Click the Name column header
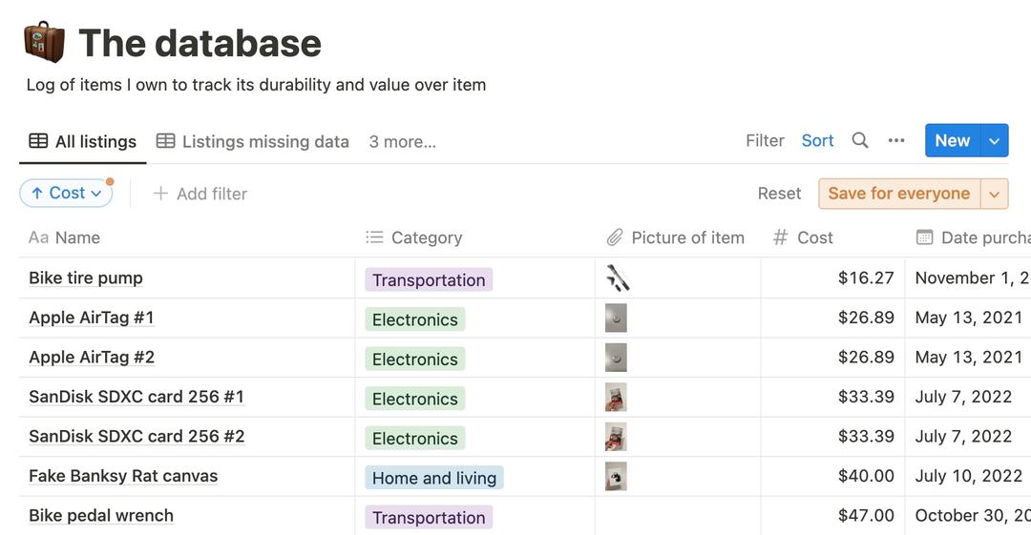This screenshot has height=535, width=1031. click(x=77, y=237)
